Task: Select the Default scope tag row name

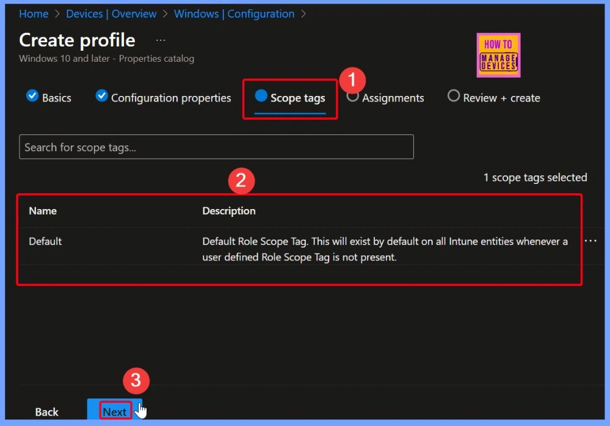Action: (x=45, y=241)
